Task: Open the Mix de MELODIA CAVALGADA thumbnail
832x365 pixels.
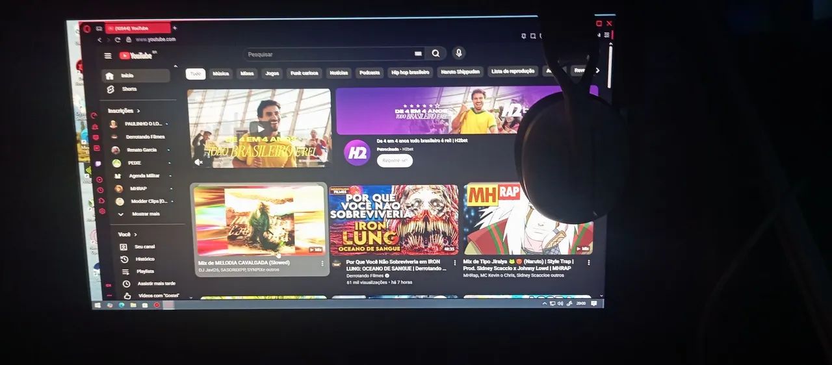Action: coord(259,220)
